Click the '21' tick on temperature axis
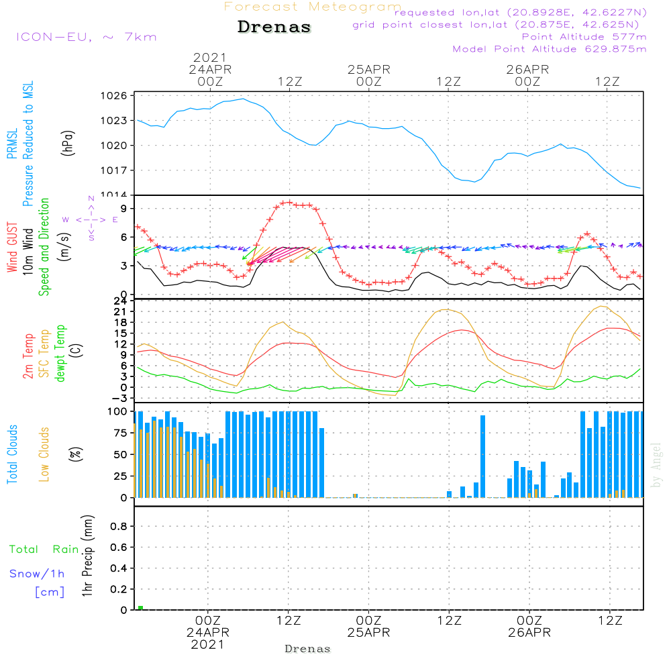This screenshot has height=671, width=671. (x=121, y=312)
